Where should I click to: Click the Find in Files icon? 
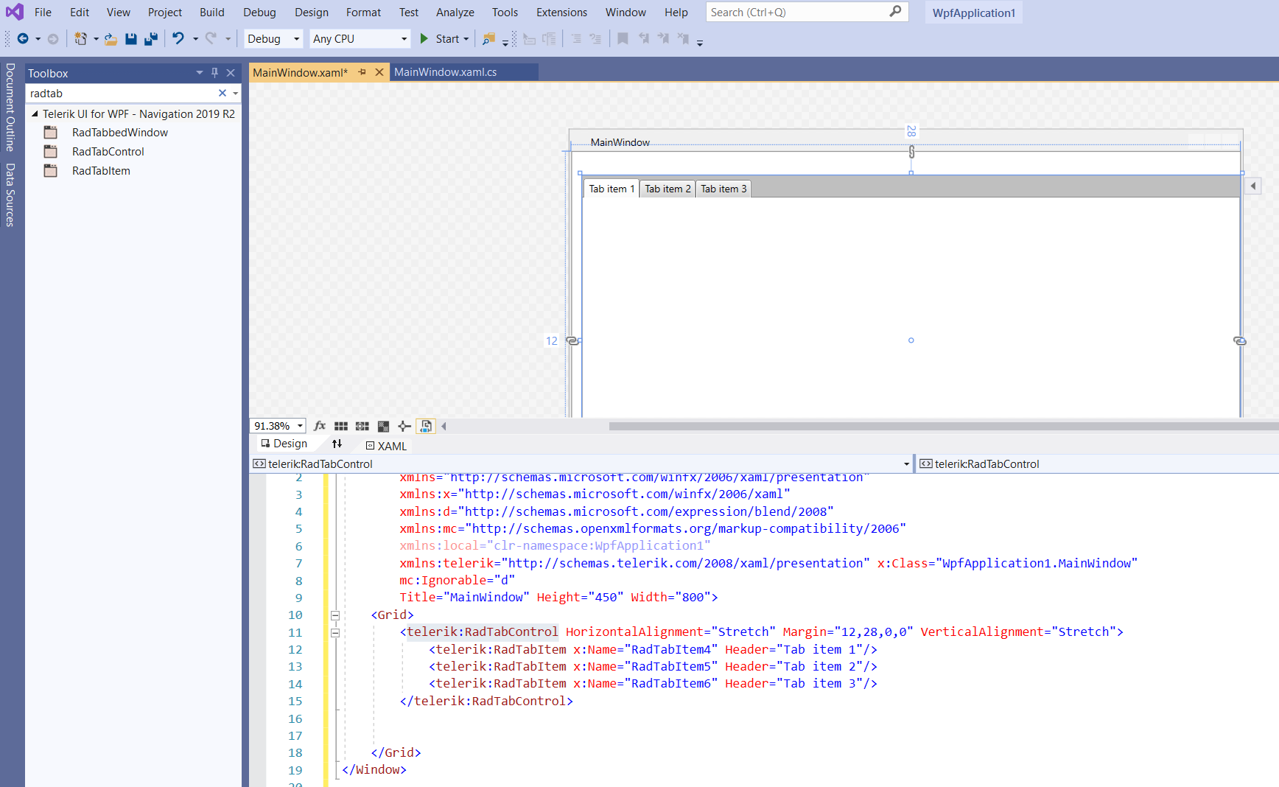pos(488,39)
